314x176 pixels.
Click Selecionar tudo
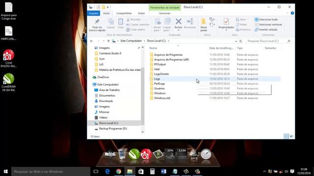[266, 20]
